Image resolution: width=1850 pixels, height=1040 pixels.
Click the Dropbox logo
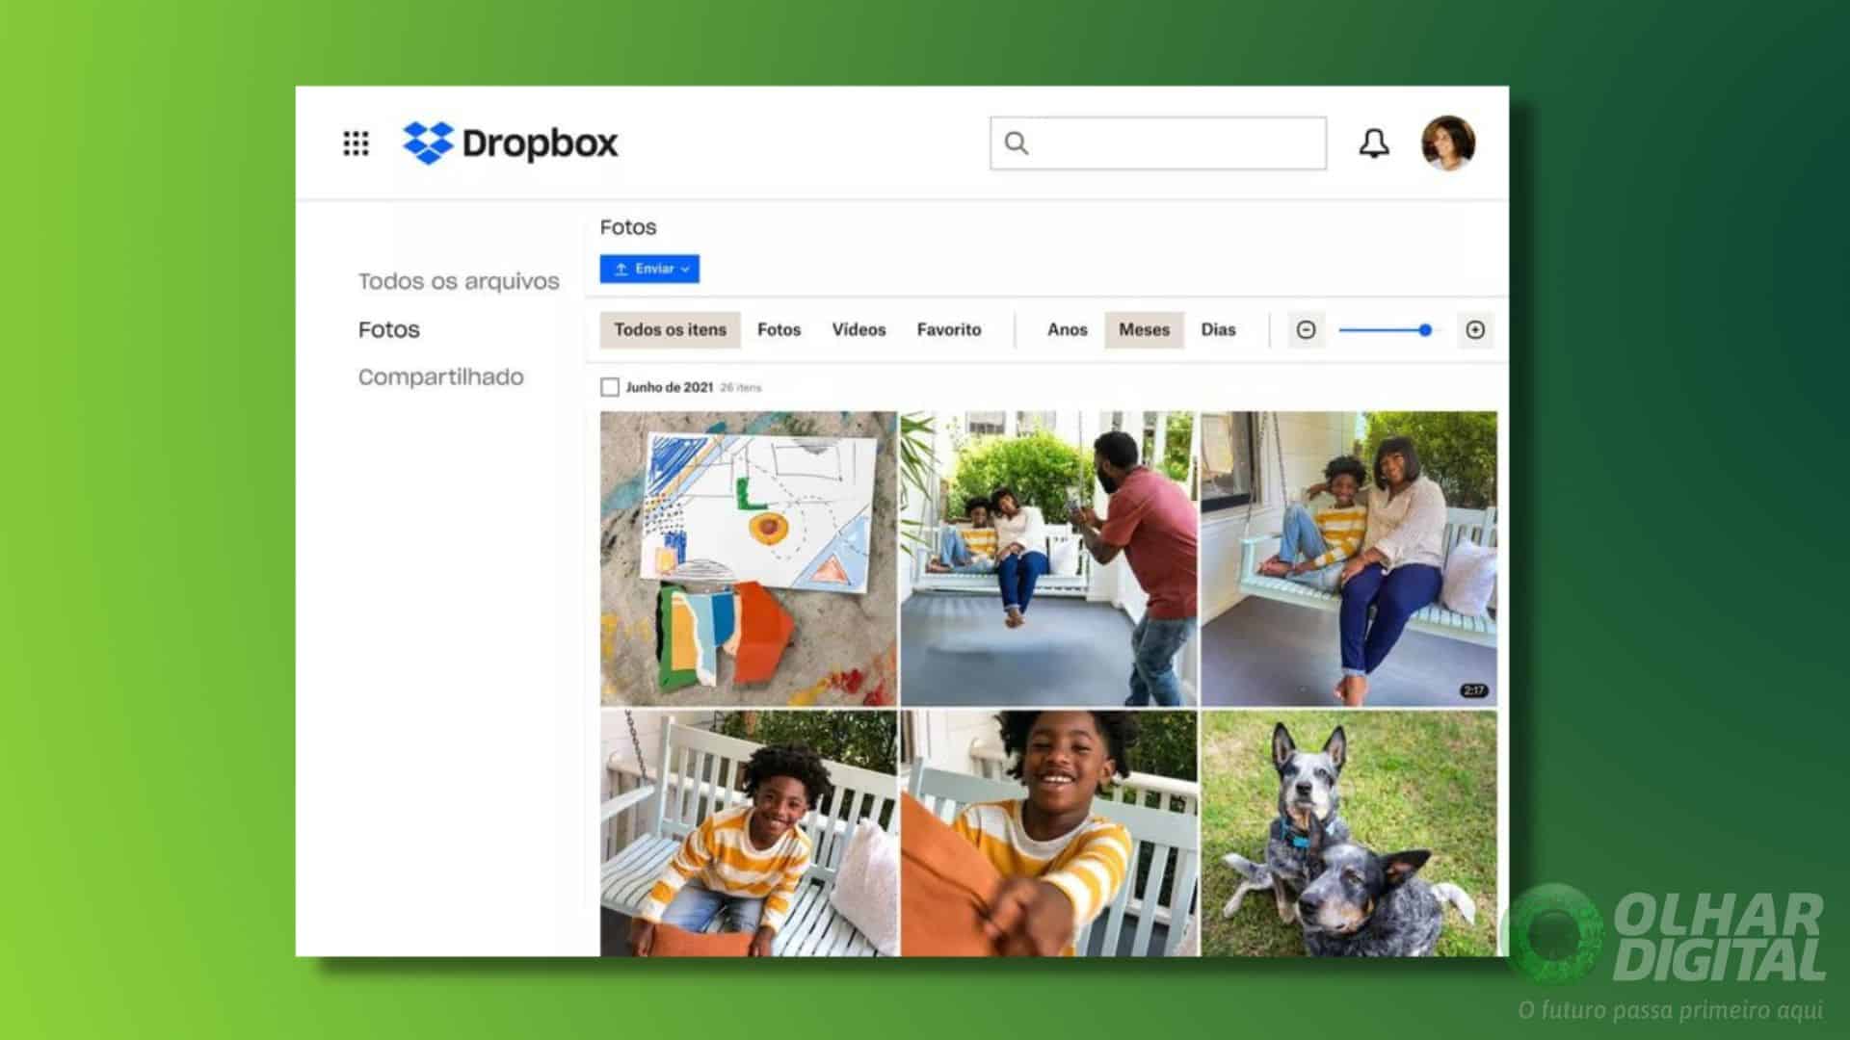coord(511,143)
